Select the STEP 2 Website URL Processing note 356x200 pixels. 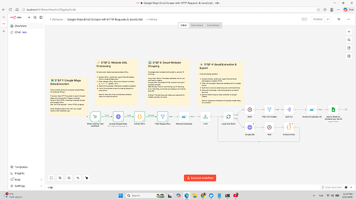point(116,82)
